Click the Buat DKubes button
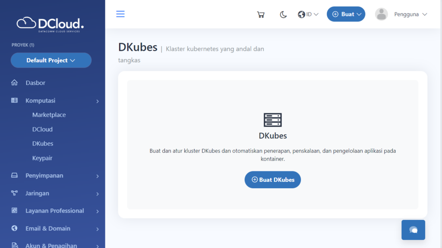Screen dimensions: 442x248 (x=273, y=180)
